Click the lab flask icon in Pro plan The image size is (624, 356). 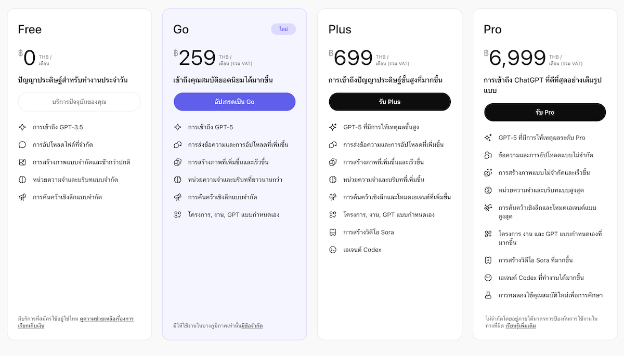[488, 295]
